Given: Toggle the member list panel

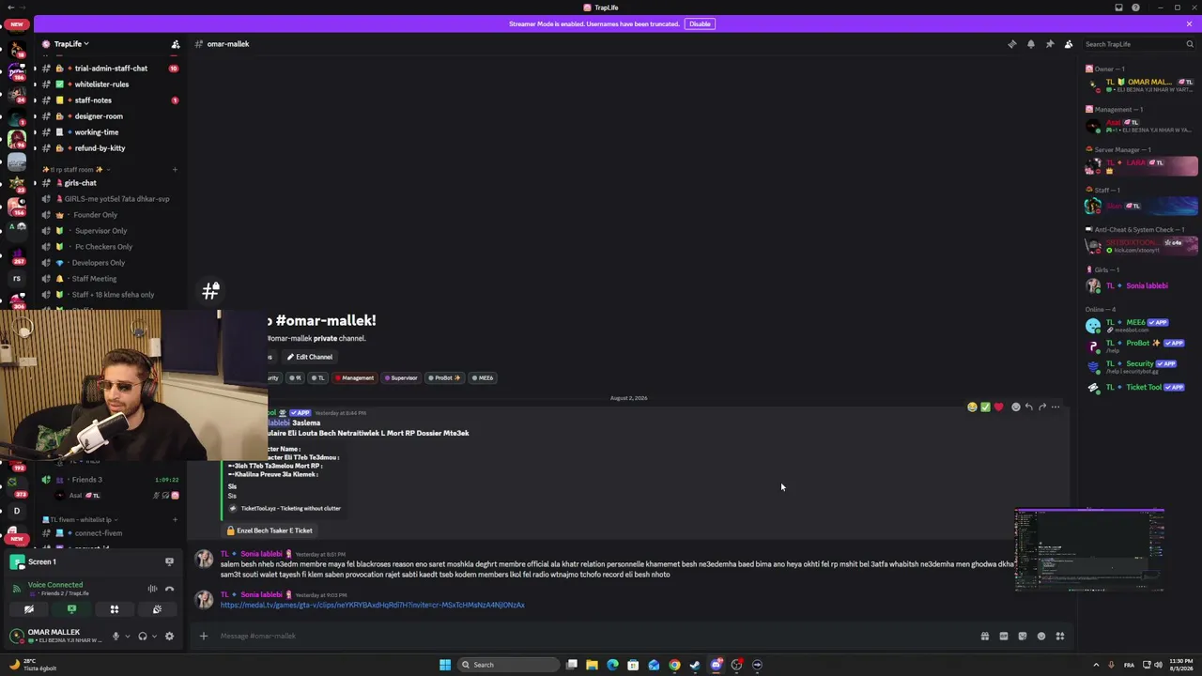Looking at the screenshot, I should click(1068, 44).
